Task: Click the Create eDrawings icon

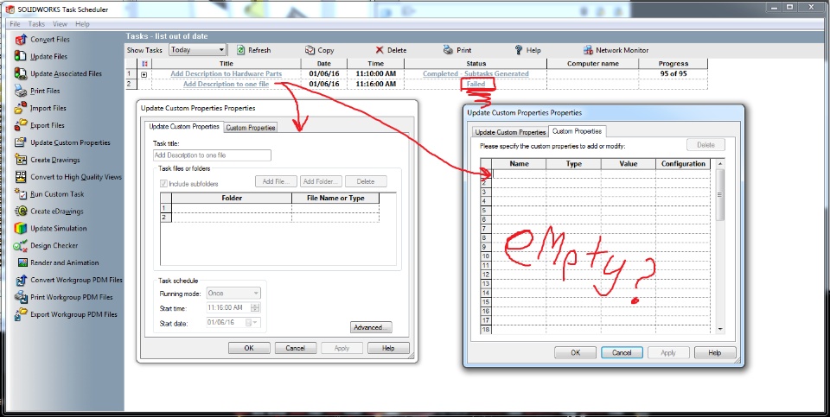Action: click(x=21, y=211)
